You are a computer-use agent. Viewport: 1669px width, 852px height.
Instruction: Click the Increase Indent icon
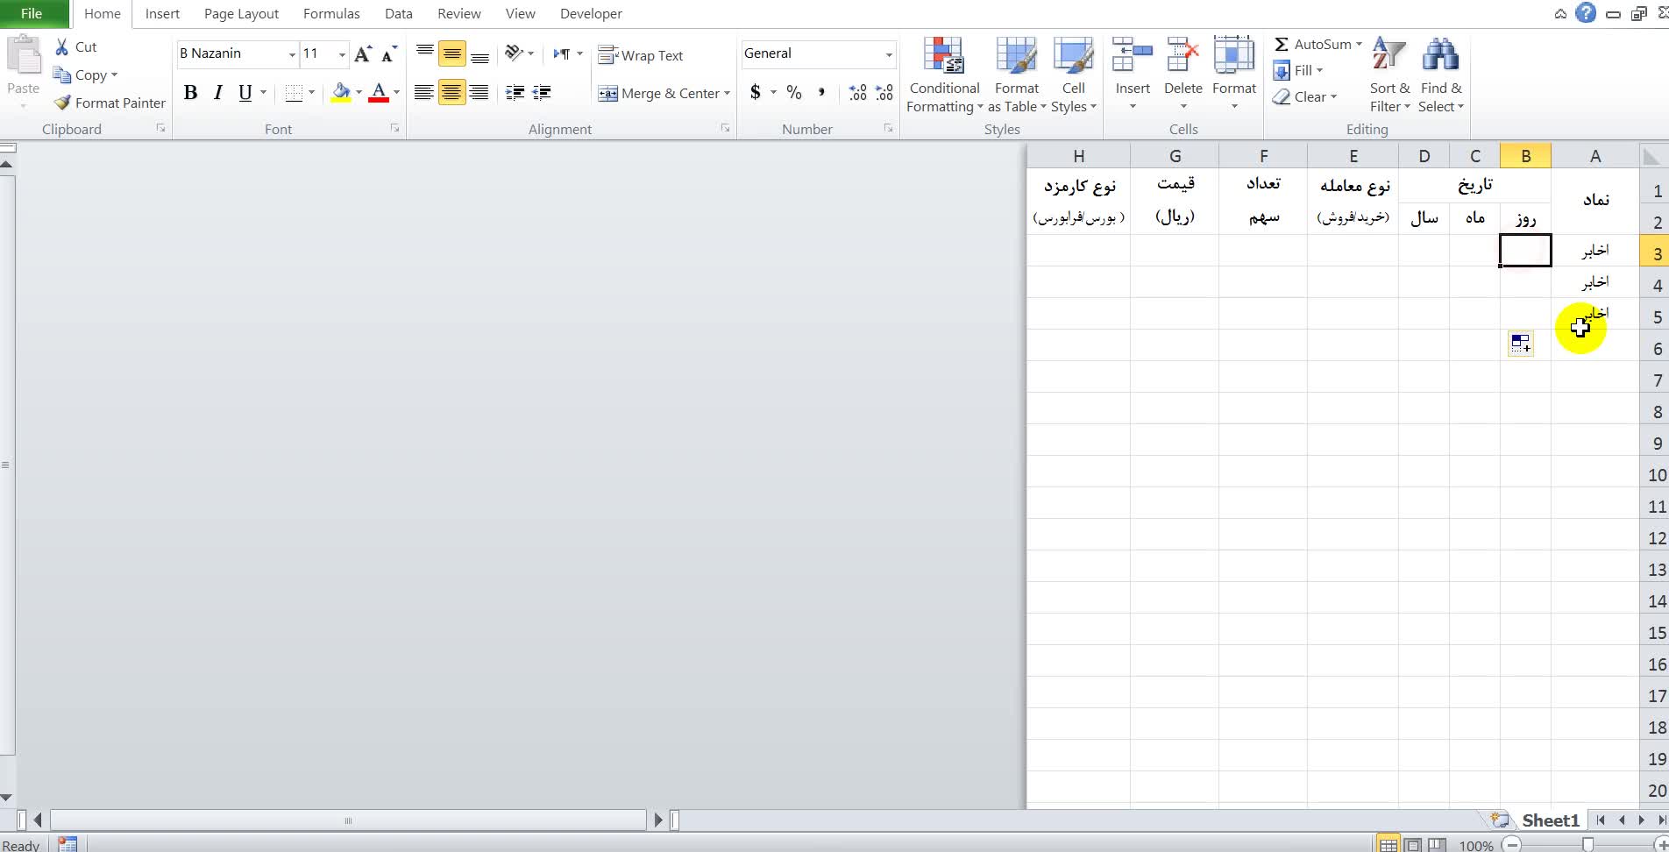(x=542, y=93)
